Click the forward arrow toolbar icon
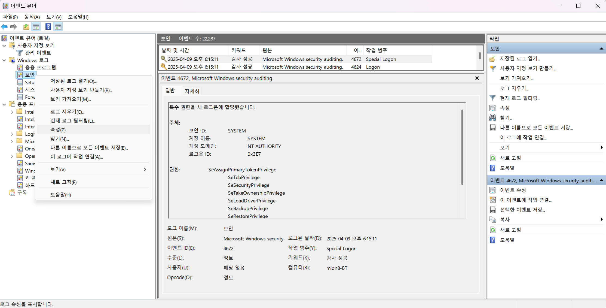This screenshot has width=606, height=308. (13, 27)
